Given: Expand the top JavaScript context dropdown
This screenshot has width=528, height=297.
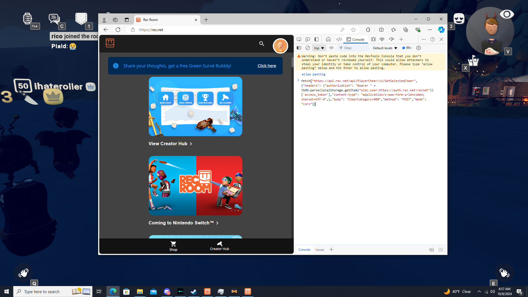Looking at the screenshot, I should (319, 48).
